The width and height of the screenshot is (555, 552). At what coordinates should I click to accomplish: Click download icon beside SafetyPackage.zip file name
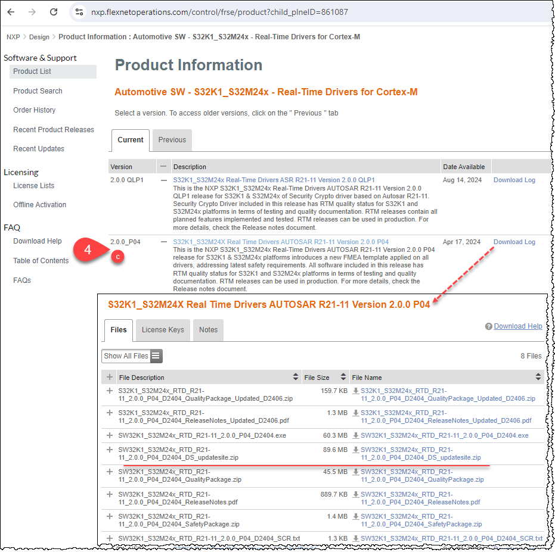pyautogui.click(x=356, y=517)
